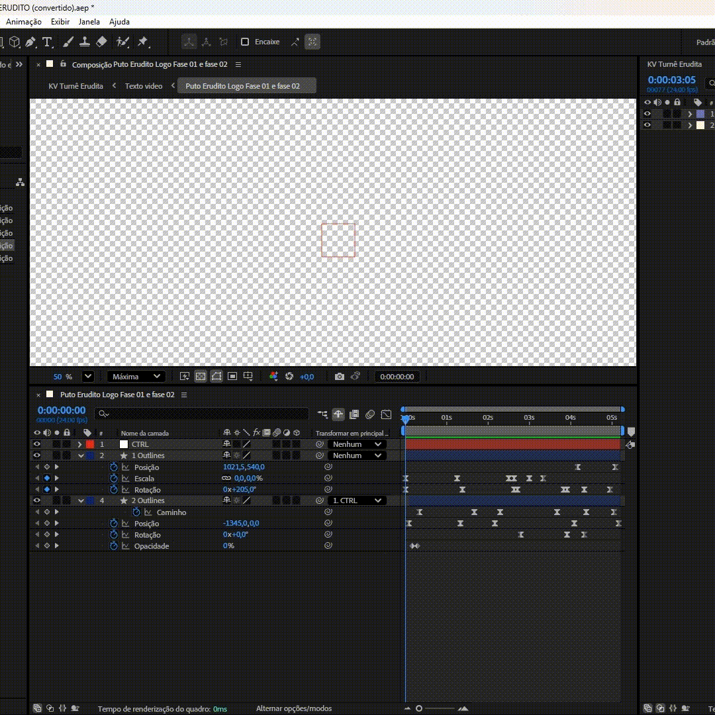Open the magnification ratio dropdown arrow
The image size is (715, 715).
coord(87,377)
